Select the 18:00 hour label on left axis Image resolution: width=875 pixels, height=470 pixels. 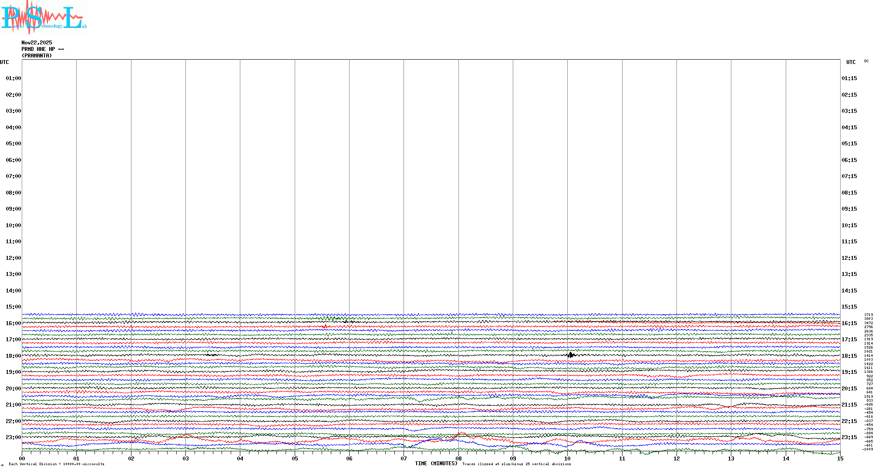pos(13,356)
